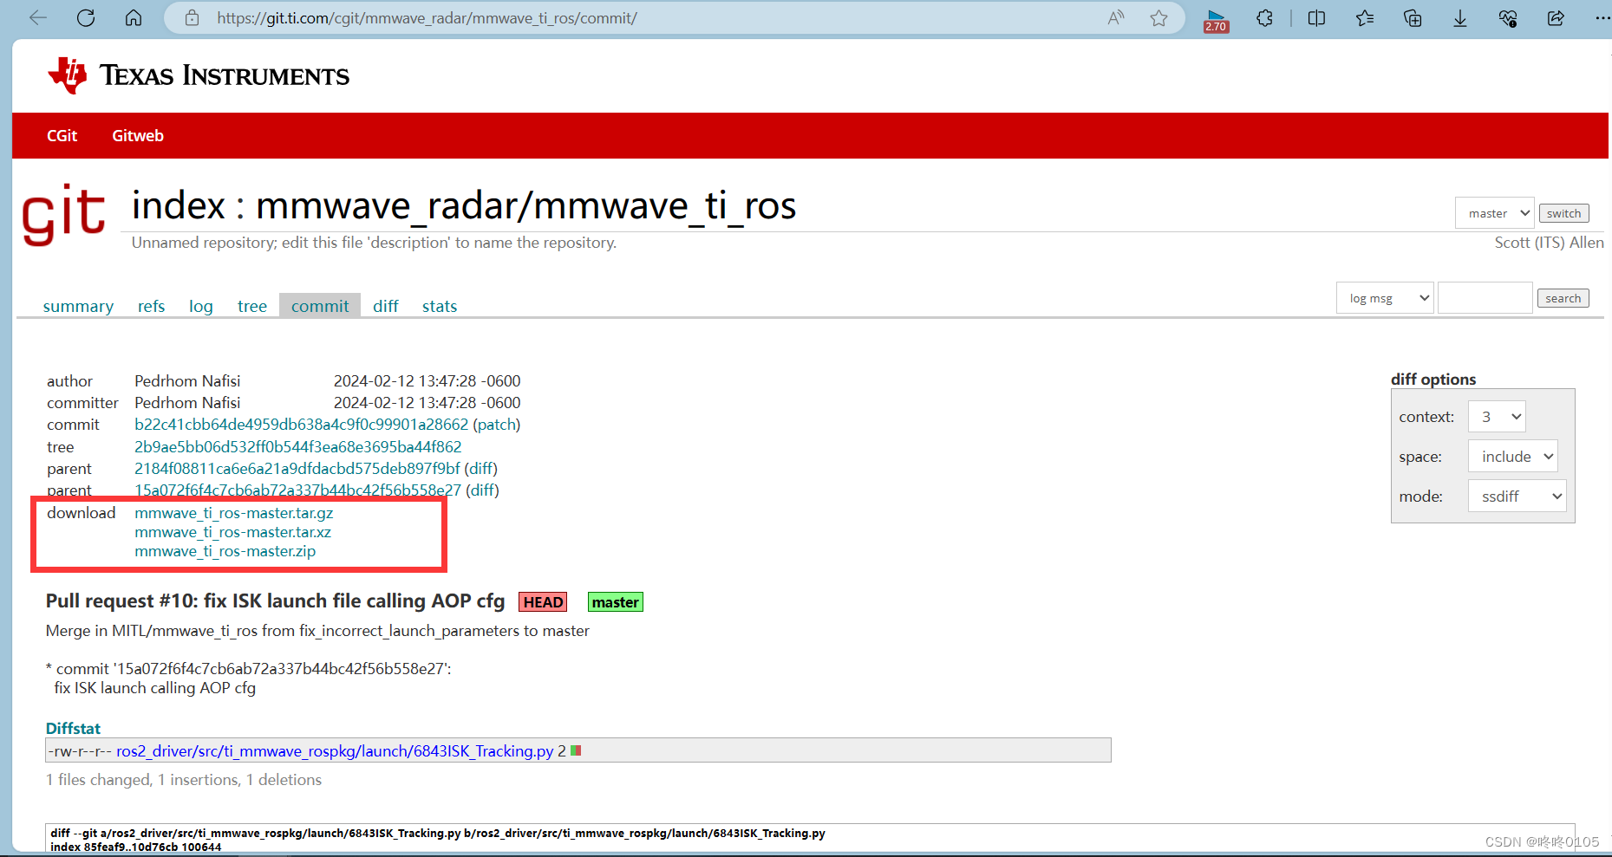This screenshot has width=1612, height=857.
Task: Click inside the search input field
Action: pos(1485,297)
